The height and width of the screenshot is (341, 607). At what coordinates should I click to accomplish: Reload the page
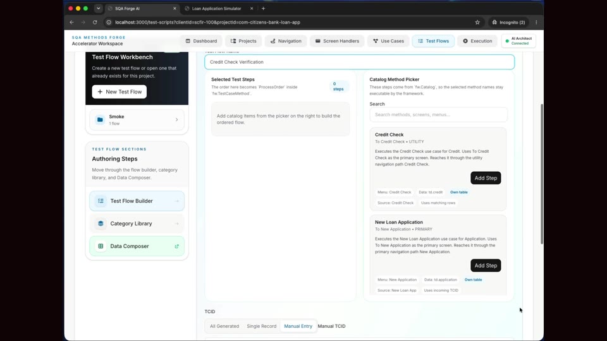(x=95, y=23)
